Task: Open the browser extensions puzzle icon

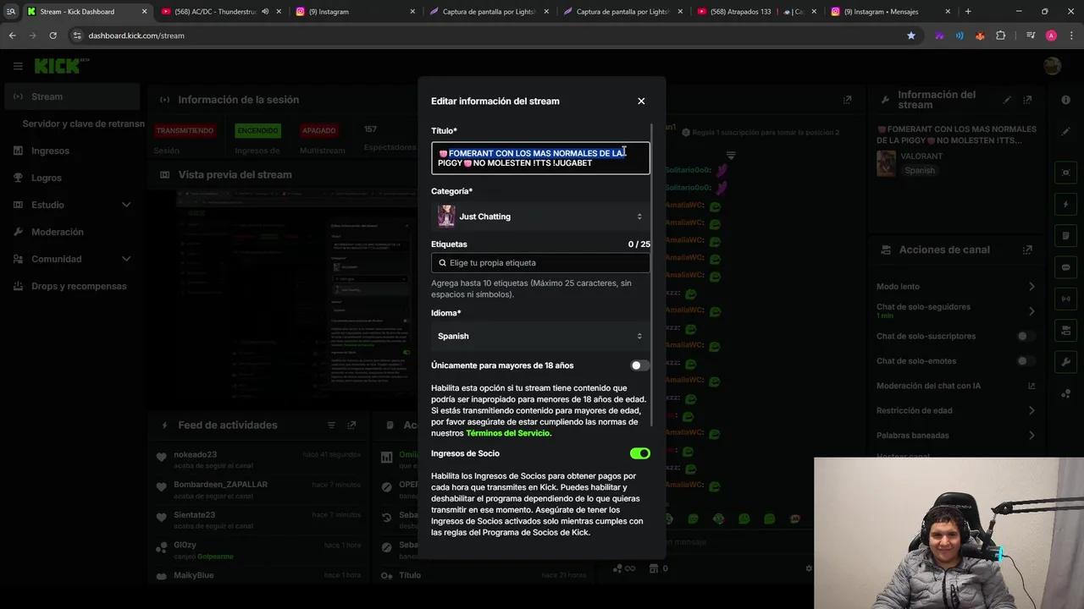Action: click(1001, 36)
